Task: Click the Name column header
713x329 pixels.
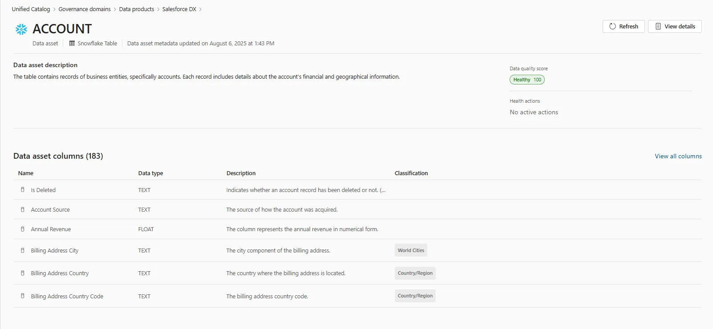Action: [x=26, y=173]
